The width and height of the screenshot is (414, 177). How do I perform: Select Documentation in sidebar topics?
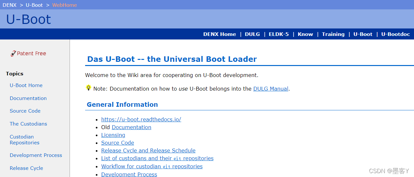28,98
